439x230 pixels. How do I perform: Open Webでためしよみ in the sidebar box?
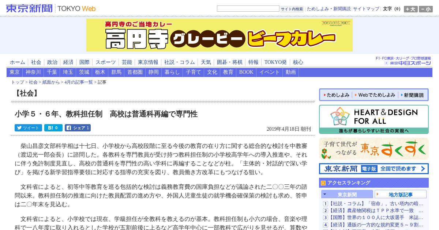[x=375, y=95]
